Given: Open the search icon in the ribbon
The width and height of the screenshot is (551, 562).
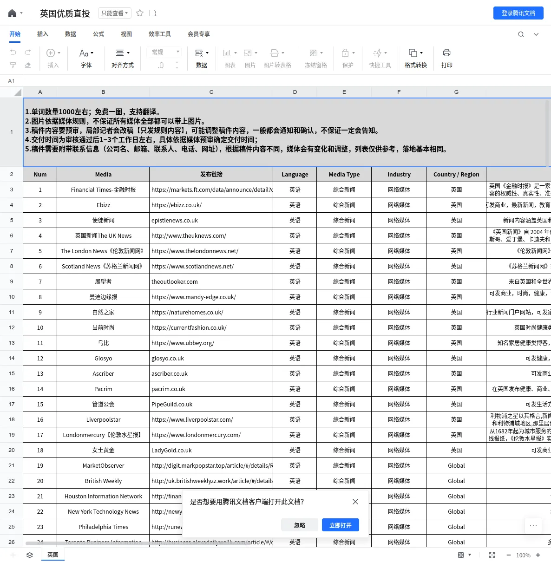Looking at the screenshot, I should click(x=521, y=34).
